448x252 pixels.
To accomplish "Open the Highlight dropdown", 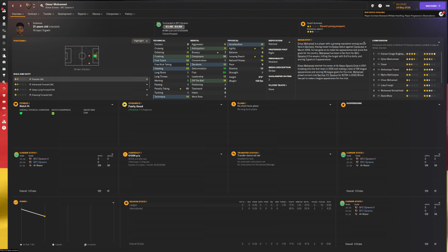I will tap(141, 41).
